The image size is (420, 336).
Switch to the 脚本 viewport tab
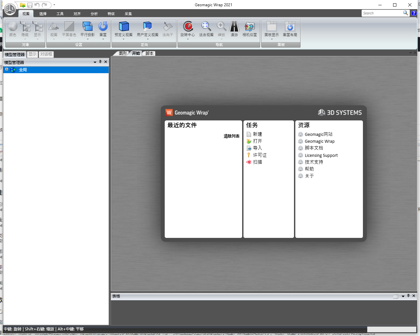pyautogui.click(x=149, y=53)
